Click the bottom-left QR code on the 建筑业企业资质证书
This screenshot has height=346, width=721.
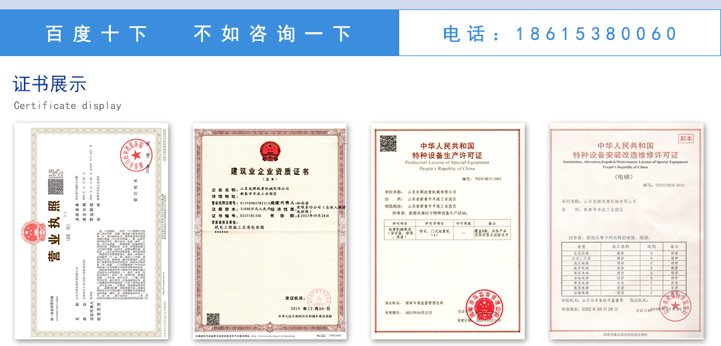[x=213, y=319]
